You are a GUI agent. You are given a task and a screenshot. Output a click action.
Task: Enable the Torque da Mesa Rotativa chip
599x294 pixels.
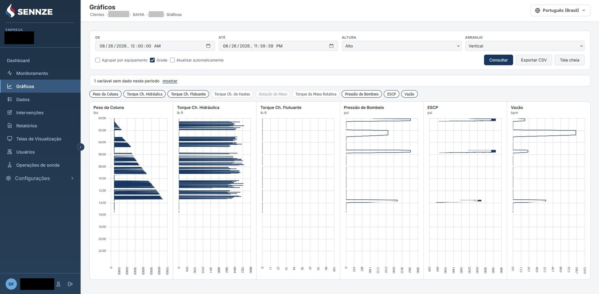click(316, 94)
